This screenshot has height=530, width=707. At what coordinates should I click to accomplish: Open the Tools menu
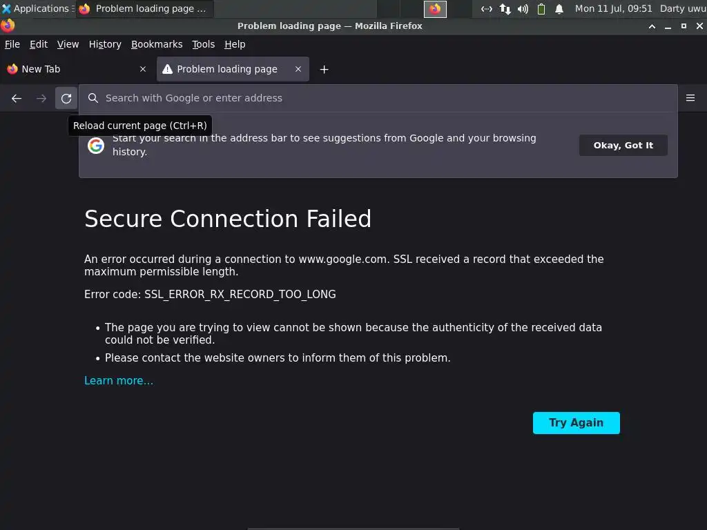[x=203, y=44]
